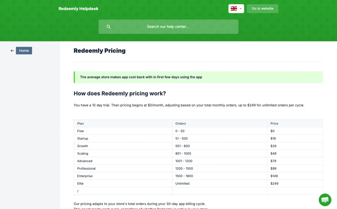This screenshot has height=209, width=337.
Task: Click the 1500 - 1800 orders cell
Action: pyautogui.click(x=219, y=176)
